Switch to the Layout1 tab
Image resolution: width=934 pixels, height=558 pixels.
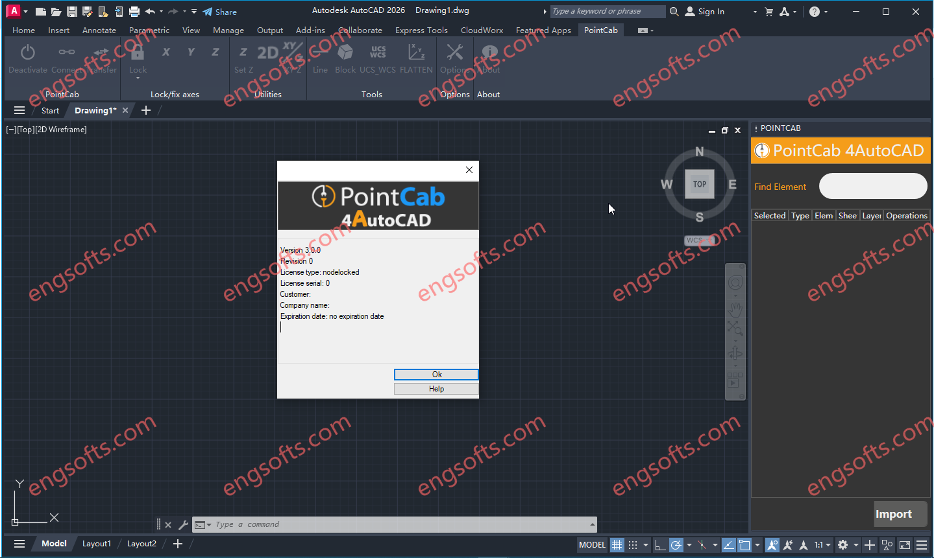97,544
